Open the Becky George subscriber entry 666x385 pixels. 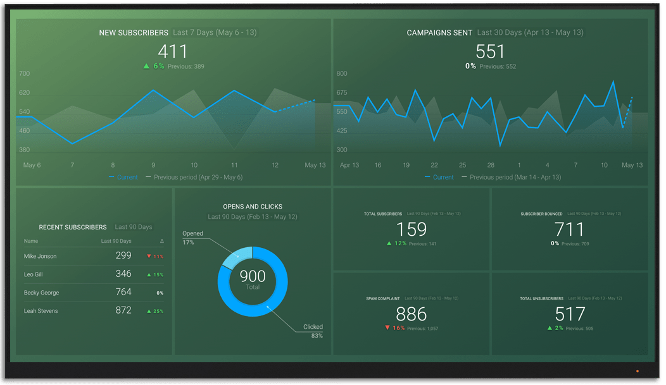point(41,293)
